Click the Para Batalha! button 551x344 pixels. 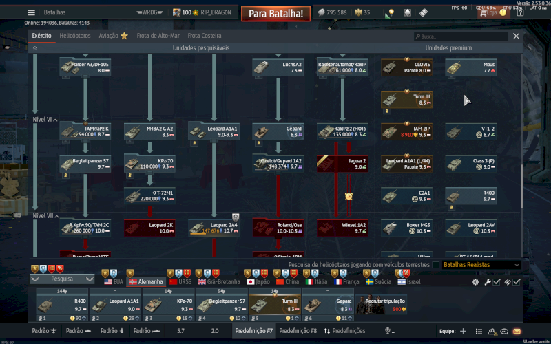point(275,13)
